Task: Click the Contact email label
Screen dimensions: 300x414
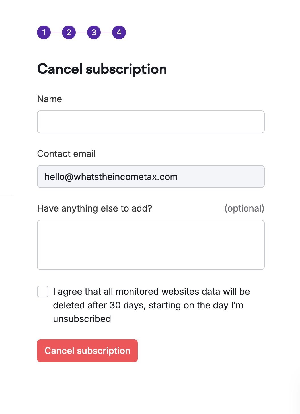Action: (66, 154)
